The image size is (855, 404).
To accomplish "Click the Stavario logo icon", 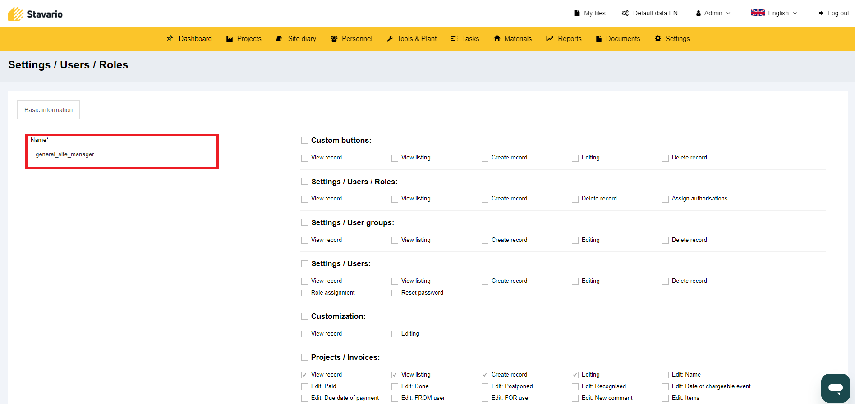I will (x=15, y=14).
